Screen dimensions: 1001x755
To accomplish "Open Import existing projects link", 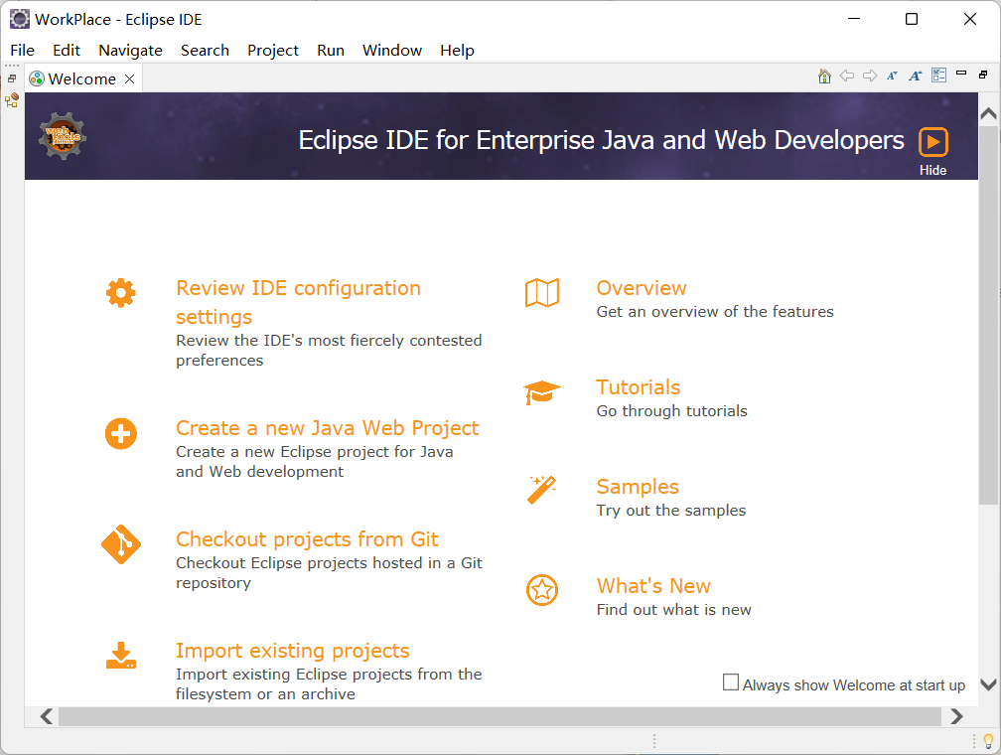I will click(292, 651).
